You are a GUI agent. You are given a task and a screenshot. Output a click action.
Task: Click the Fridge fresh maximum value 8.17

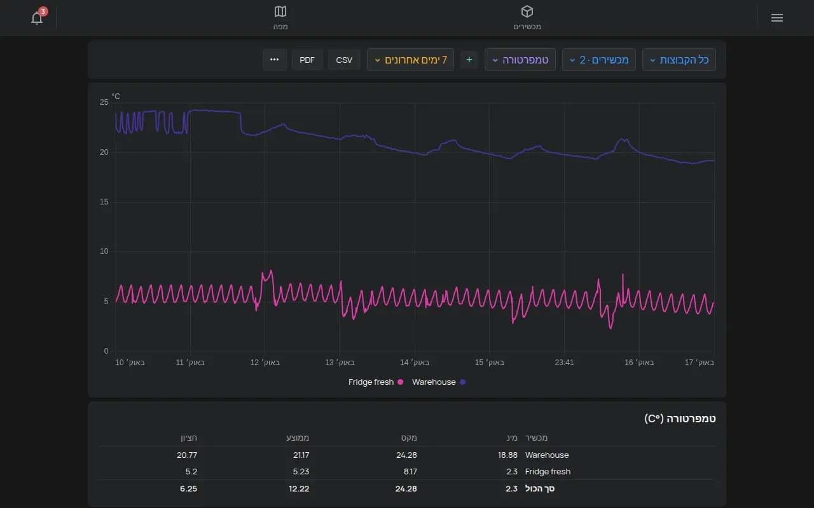pyautogui.click(x=409, y=472)
